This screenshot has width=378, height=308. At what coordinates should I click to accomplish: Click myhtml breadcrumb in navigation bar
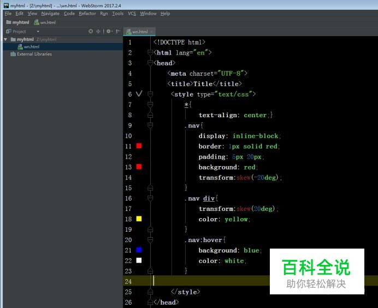17,22
